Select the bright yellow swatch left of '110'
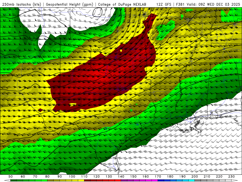 [x=81, y=180]
